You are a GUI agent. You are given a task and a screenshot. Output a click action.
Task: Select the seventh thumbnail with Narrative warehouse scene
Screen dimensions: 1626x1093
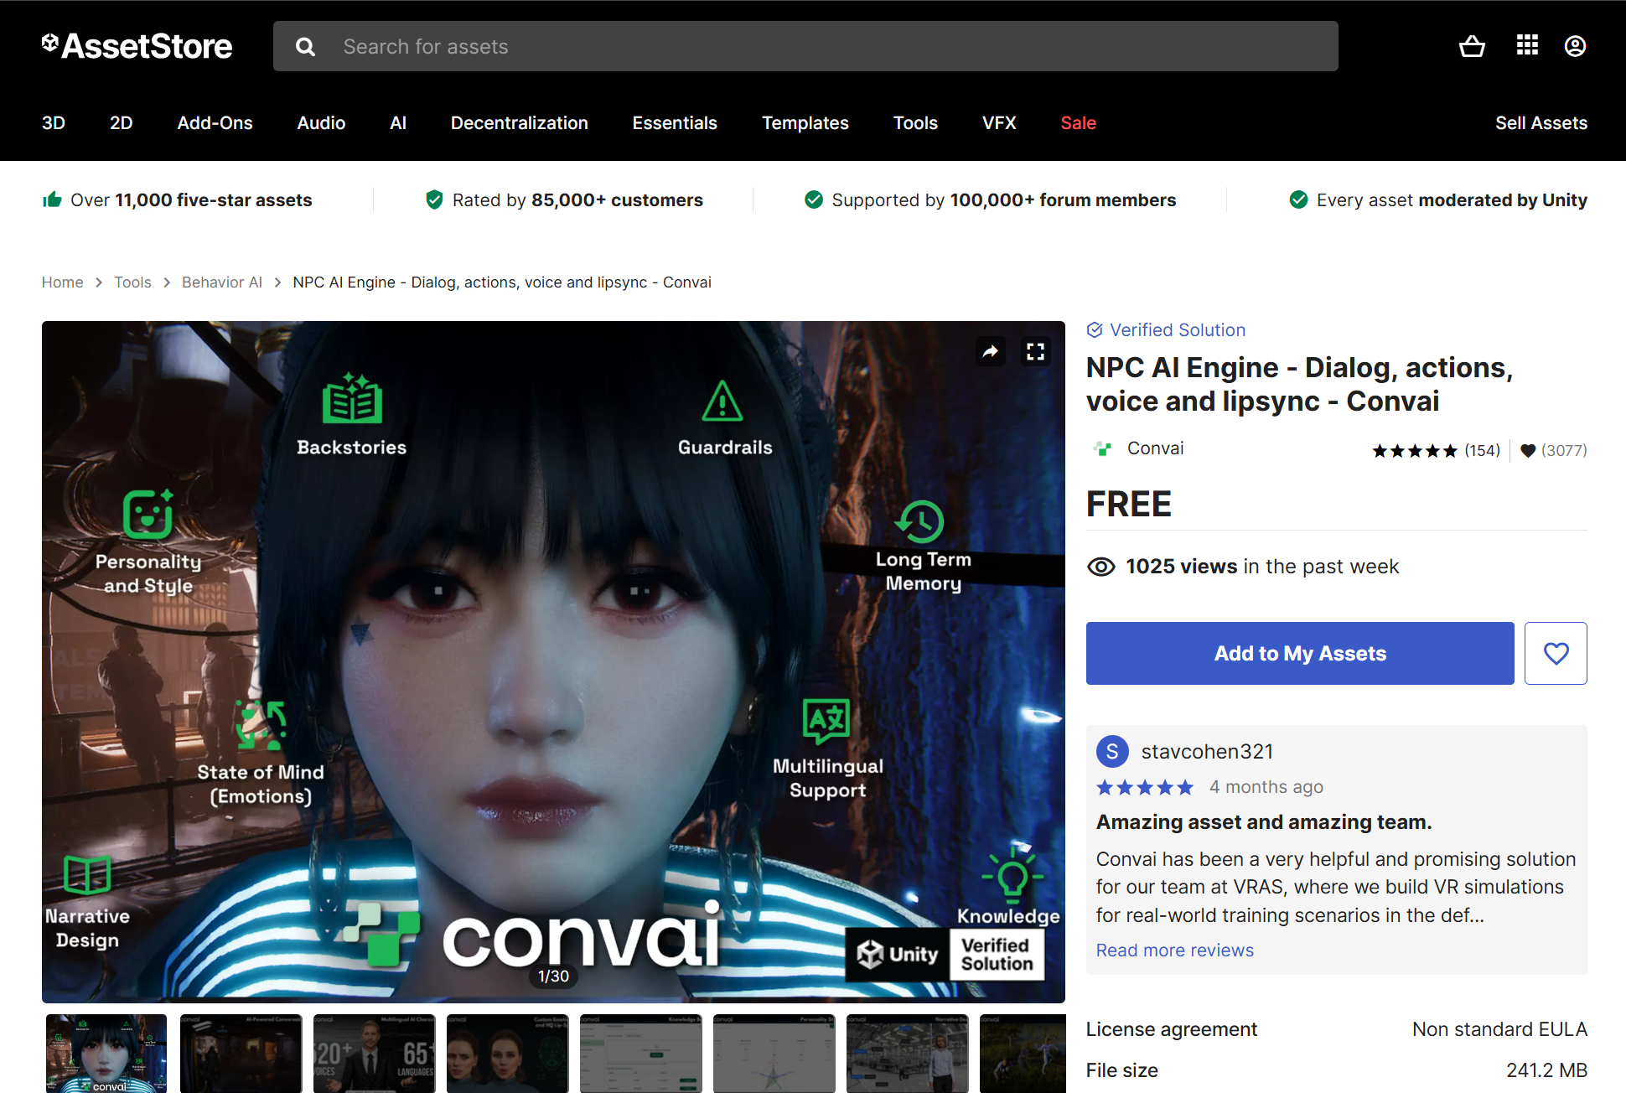coord(908,1054)
